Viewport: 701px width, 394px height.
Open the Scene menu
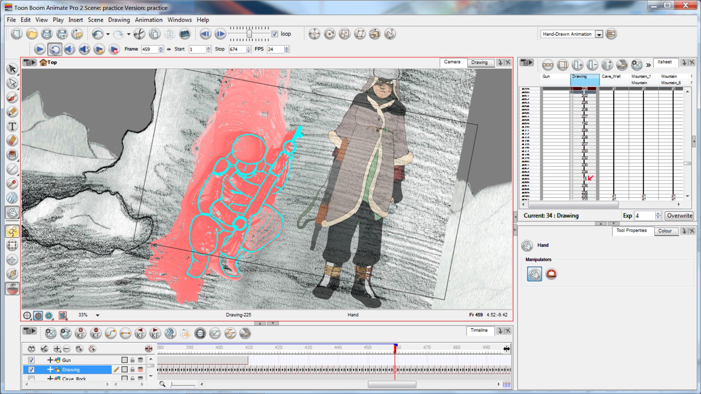tap(95, 20)
